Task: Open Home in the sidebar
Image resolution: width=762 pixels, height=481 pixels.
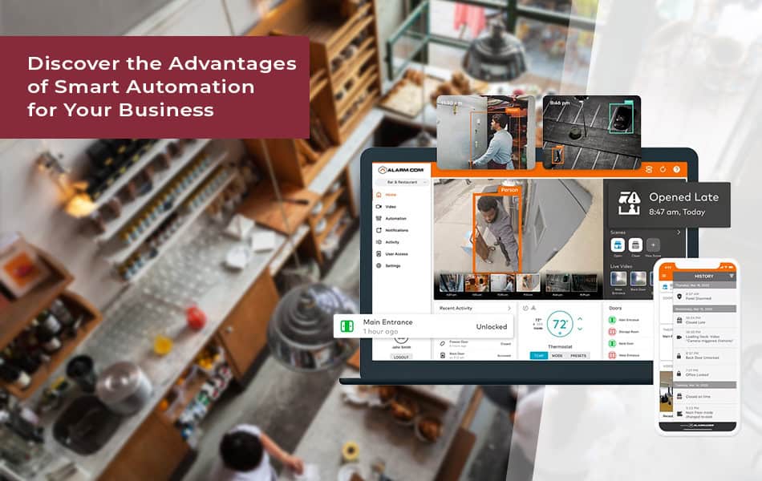Action: [390, 194]
